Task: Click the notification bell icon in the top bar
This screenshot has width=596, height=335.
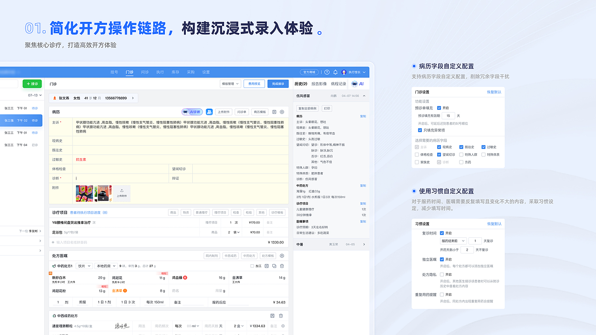Action: [336, 72]
